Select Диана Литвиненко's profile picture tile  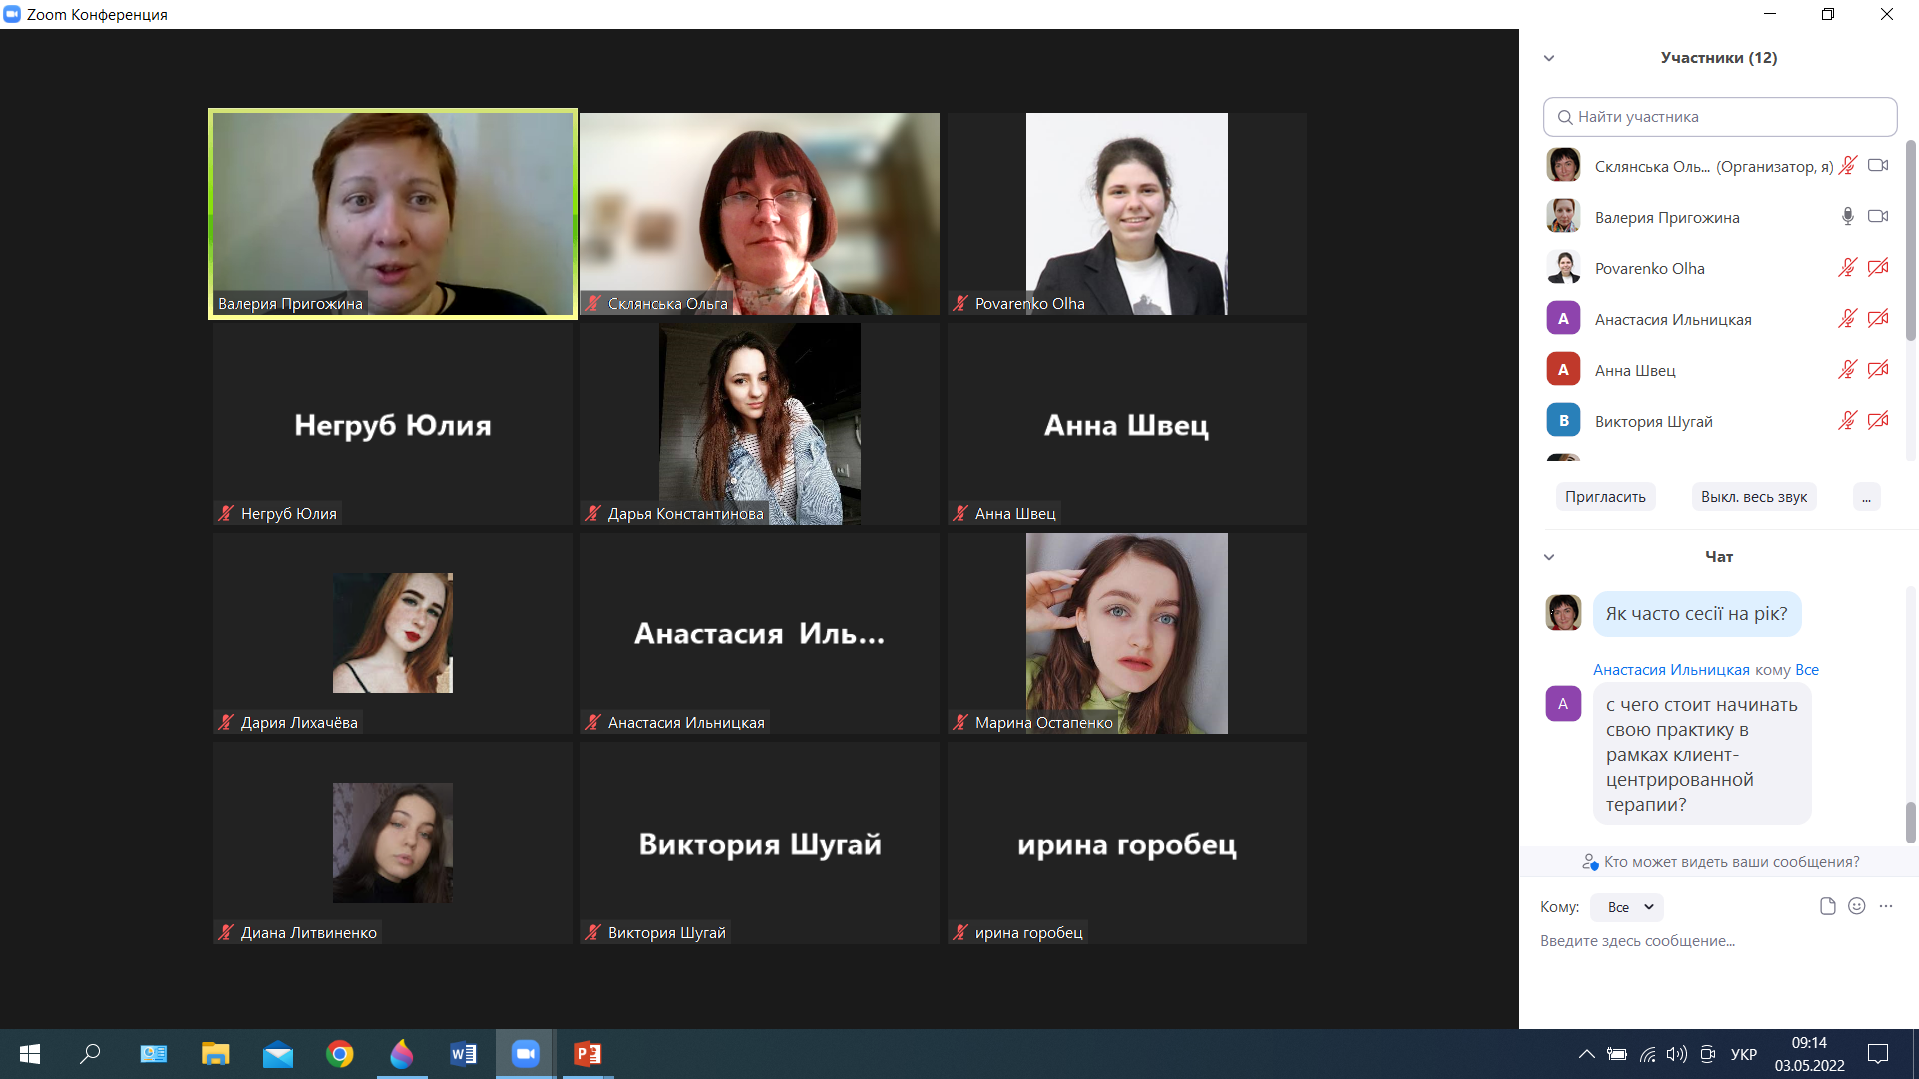click(393, 843)
